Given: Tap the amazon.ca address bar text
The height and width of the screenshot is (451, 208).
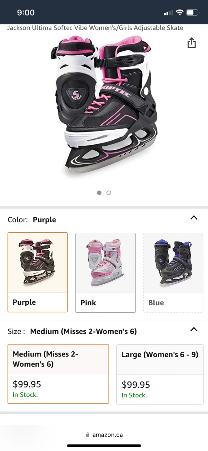Looking at the screenshot, I should point(107,435).
